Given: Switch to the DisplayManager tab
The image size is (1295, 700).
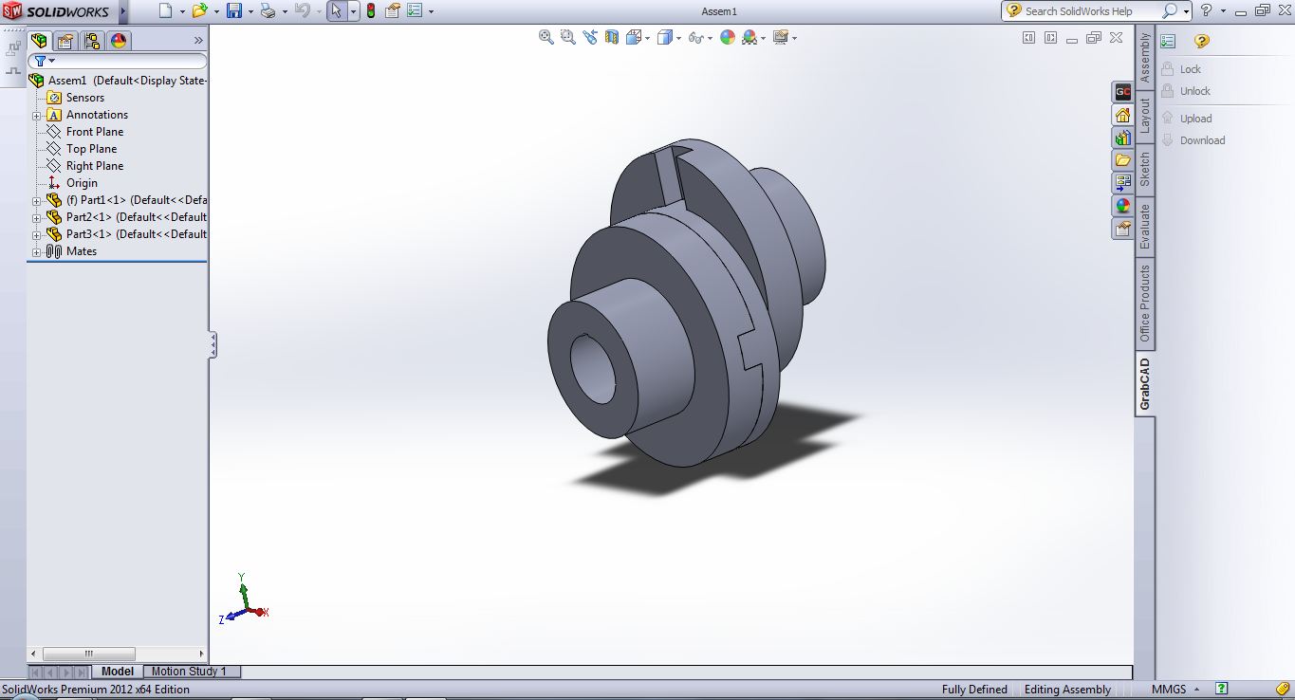Looking at the screenshot, I should pos(119,41).
